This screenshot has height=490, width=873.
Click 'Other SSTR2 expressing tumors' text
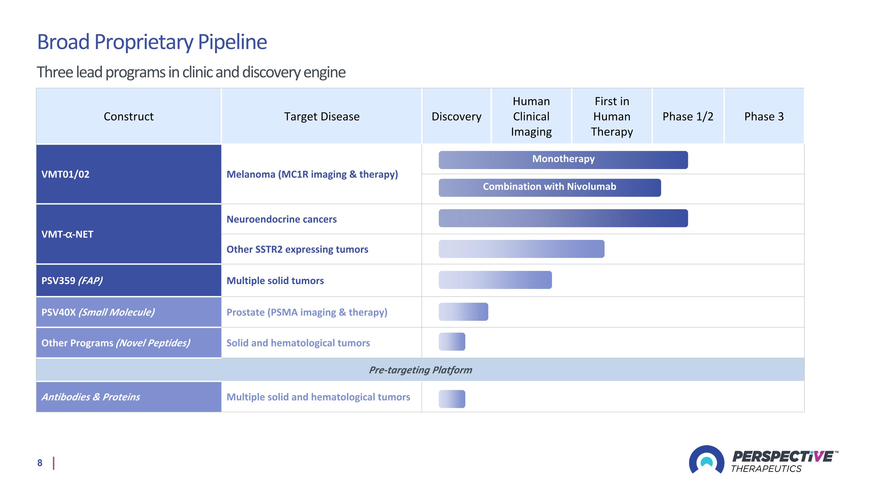(297, 249)
